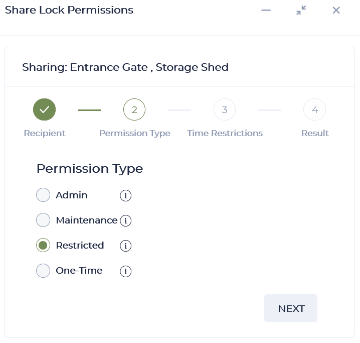Open the info icon beside Admin

click(x=125, y=196)
